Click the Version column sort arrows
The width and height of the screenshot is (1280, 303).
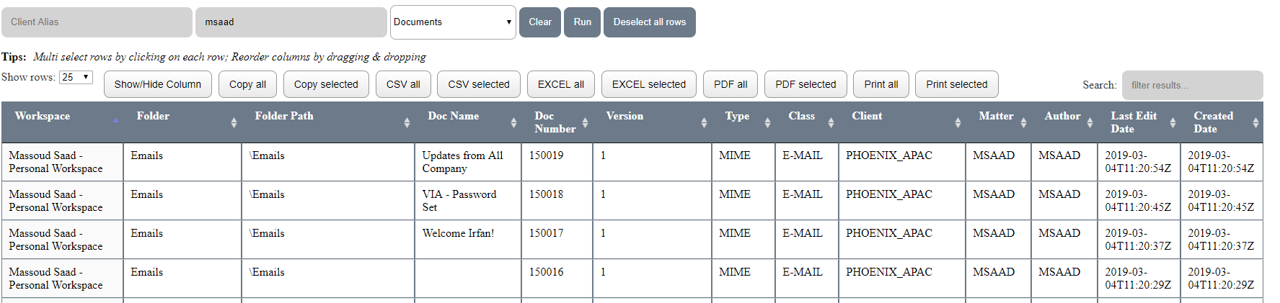click(x=704, y=122)
